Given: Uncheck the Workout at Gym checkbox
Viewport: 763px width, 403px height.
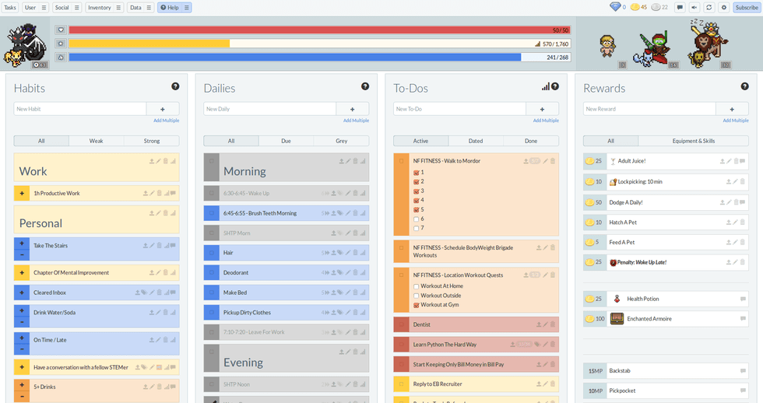Looking at the screenshot, I should pyautogui.click(x=417, y=305).
